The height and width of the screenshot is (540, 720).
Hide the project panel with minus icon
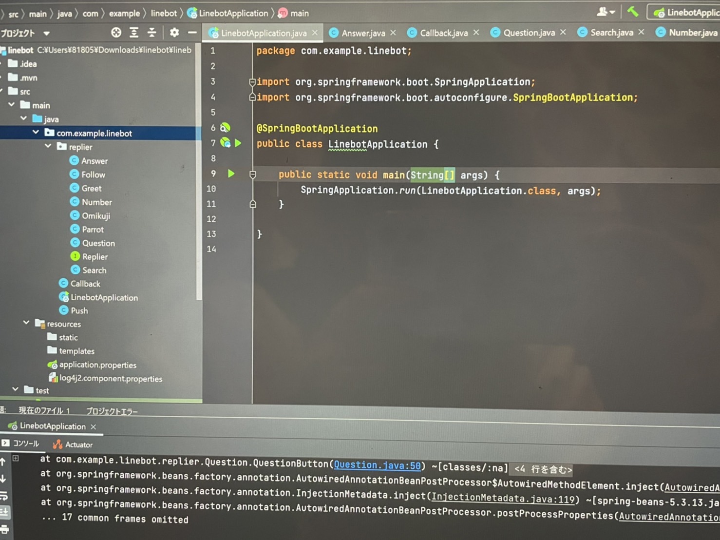(x=192, y=33)
